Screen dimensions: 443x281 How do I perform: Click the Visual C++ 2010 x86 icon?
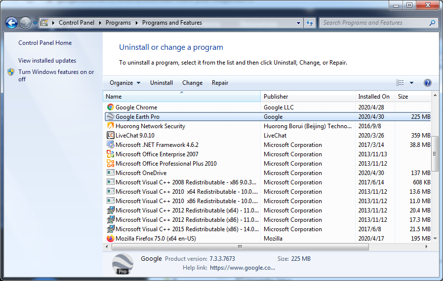click(x=111, y=201)
